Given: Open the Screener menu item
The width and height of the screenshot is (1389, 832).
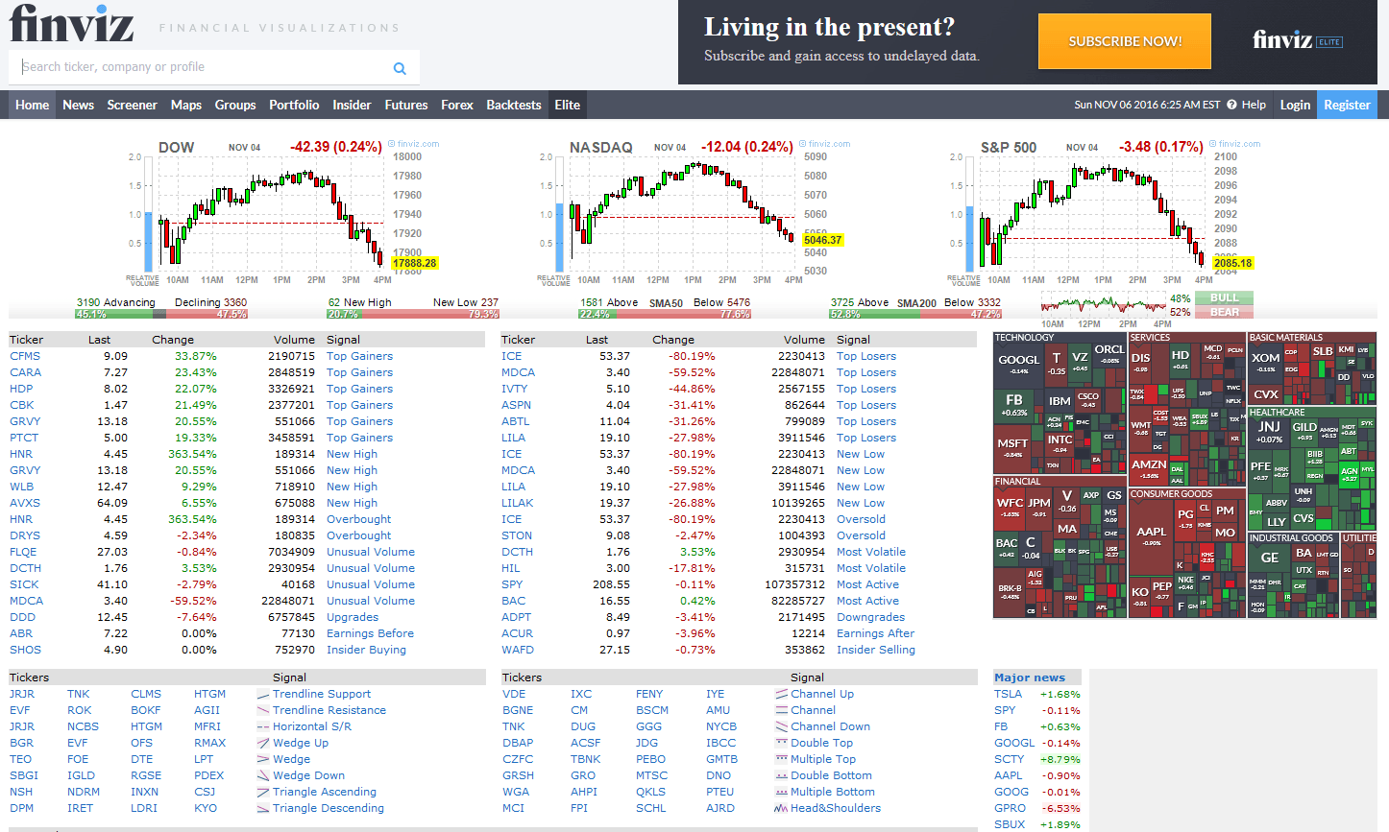Looking at the screenshot, I should click(x=132, y=105).
